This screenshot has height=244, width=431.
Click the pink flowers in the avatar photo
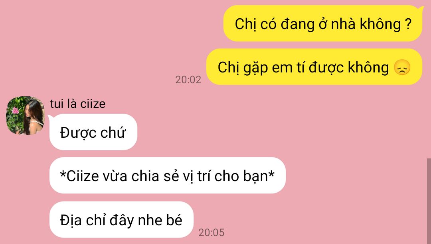(16, 111)
